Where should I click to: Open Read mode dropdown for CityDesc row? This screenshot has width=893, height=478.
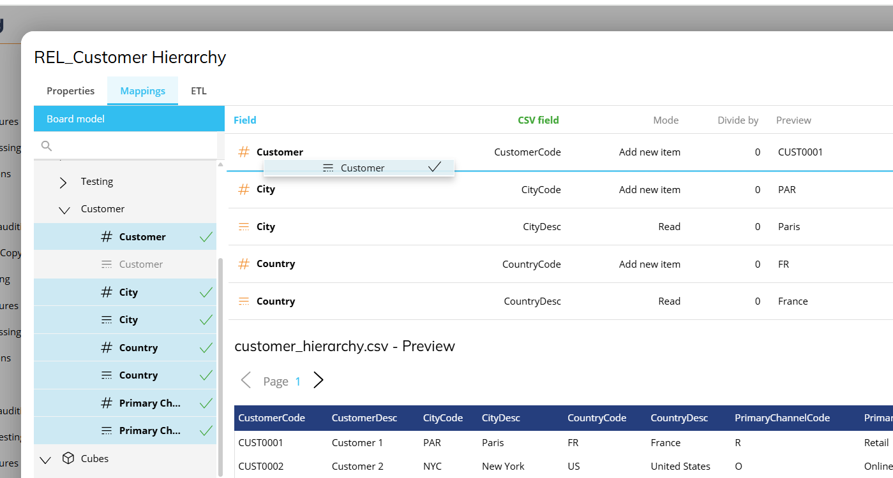pos(669,227)
